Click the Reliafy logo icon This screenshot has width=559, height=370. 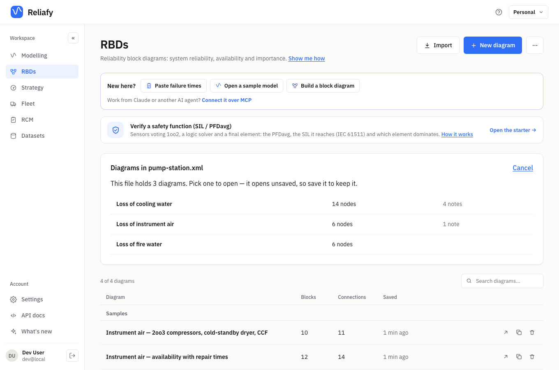17,12
